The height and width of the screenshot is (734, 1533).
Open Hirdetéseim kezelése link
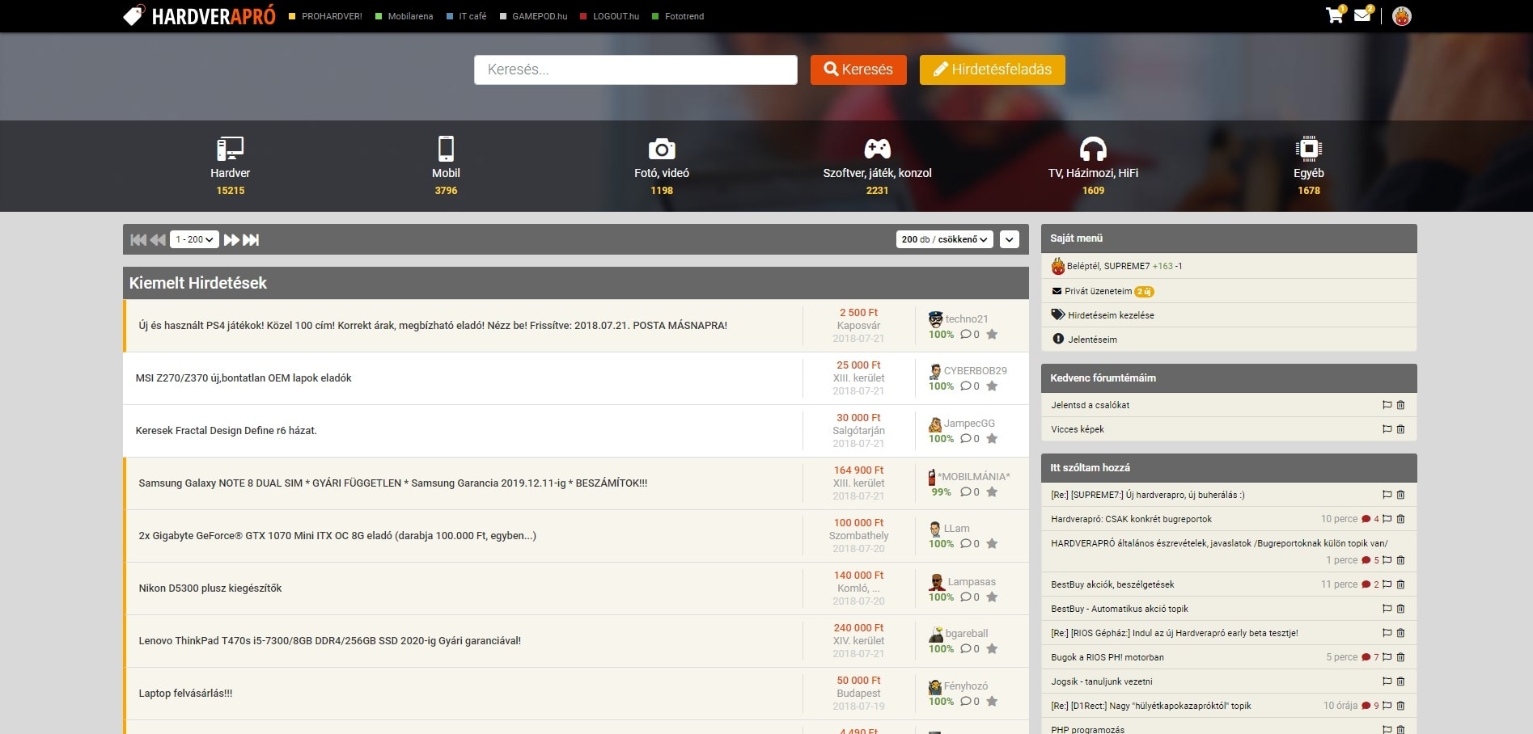(1111, 315)
